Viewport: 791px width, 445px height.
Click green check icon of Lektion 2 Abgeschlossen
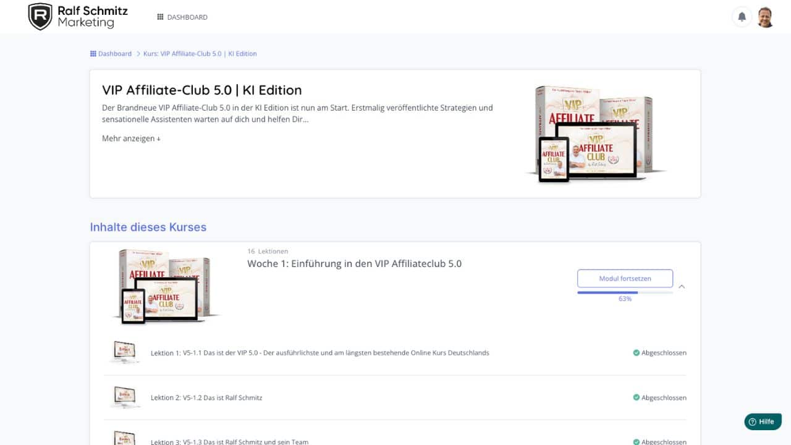click(636, 397)
